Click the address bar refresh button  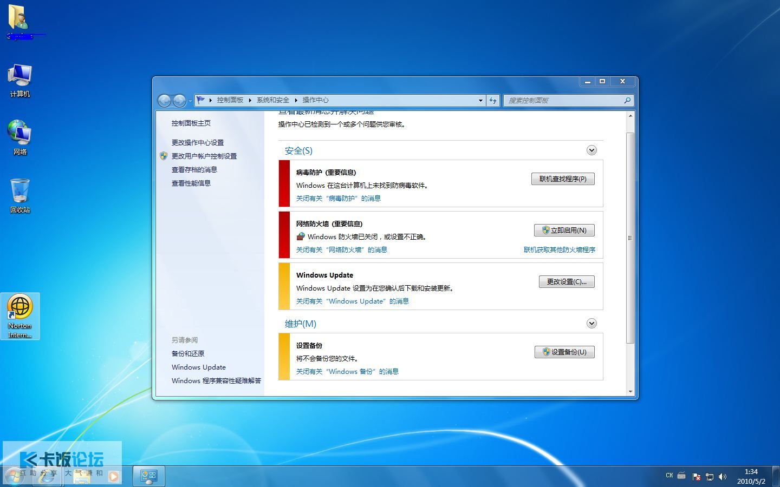[492, 100]
